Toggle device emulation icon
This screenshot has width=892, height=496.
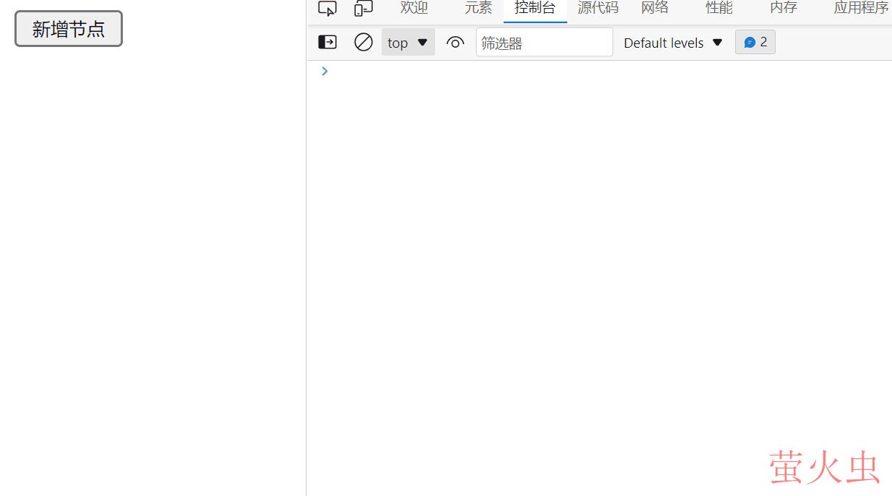point(363,9)
